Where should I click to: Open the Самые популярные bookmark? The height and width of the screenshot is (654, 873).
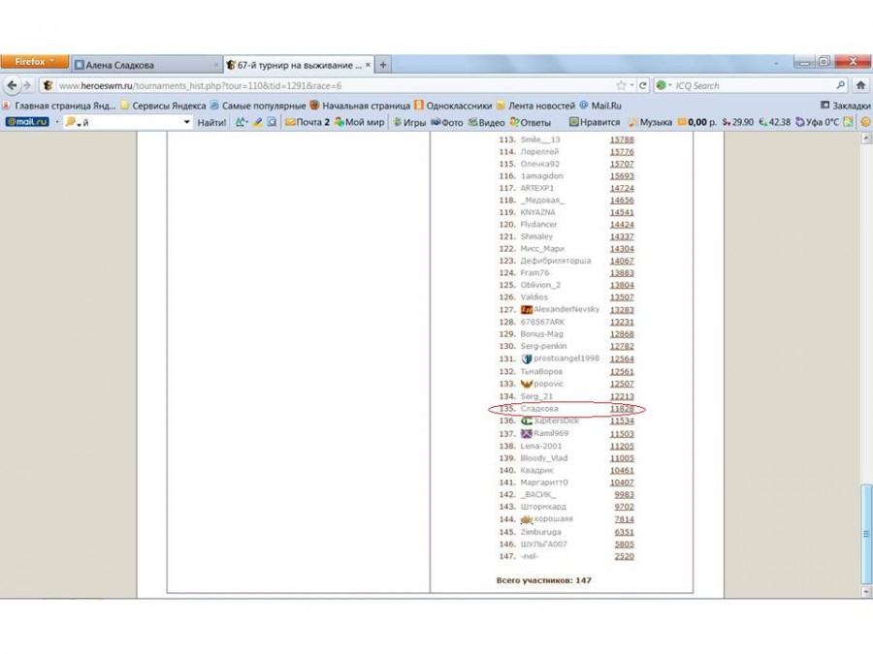(x=258, y=106)
